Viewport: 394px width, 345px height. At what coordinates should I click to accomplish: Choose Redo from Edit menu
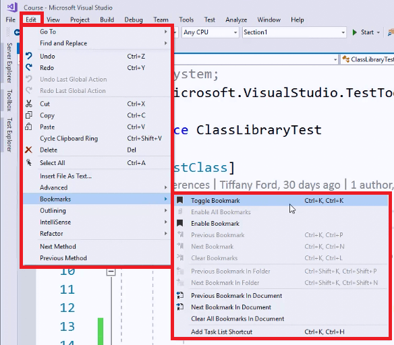96,68
